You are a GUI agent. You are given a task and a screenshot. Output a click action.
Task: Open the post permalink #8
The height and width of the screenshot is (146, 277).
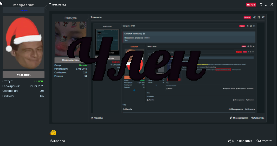272,4
